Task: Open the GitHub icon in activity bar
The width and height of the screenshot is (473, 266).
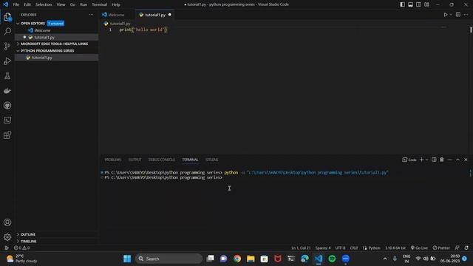Action: point(7,105)
